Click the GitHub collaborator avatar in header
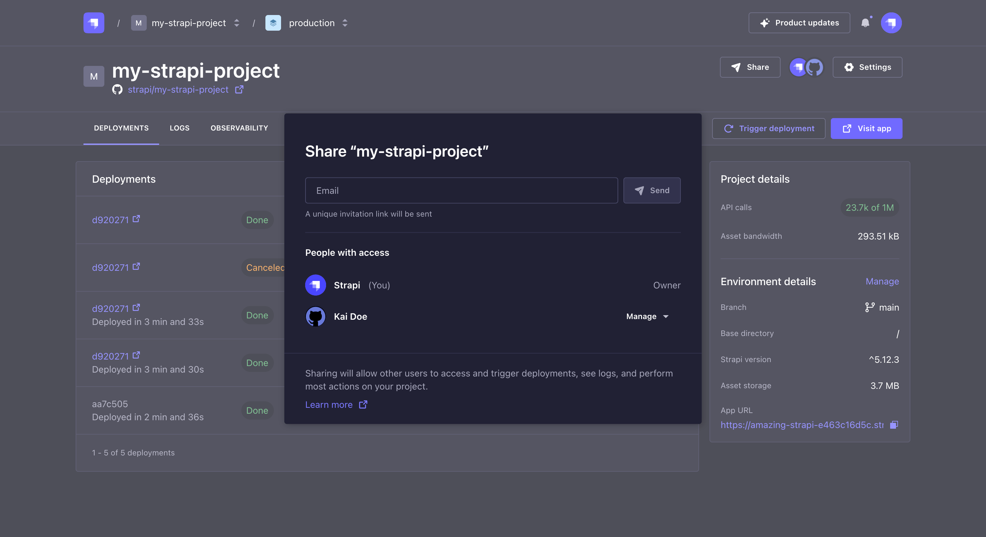 point(814,68)
